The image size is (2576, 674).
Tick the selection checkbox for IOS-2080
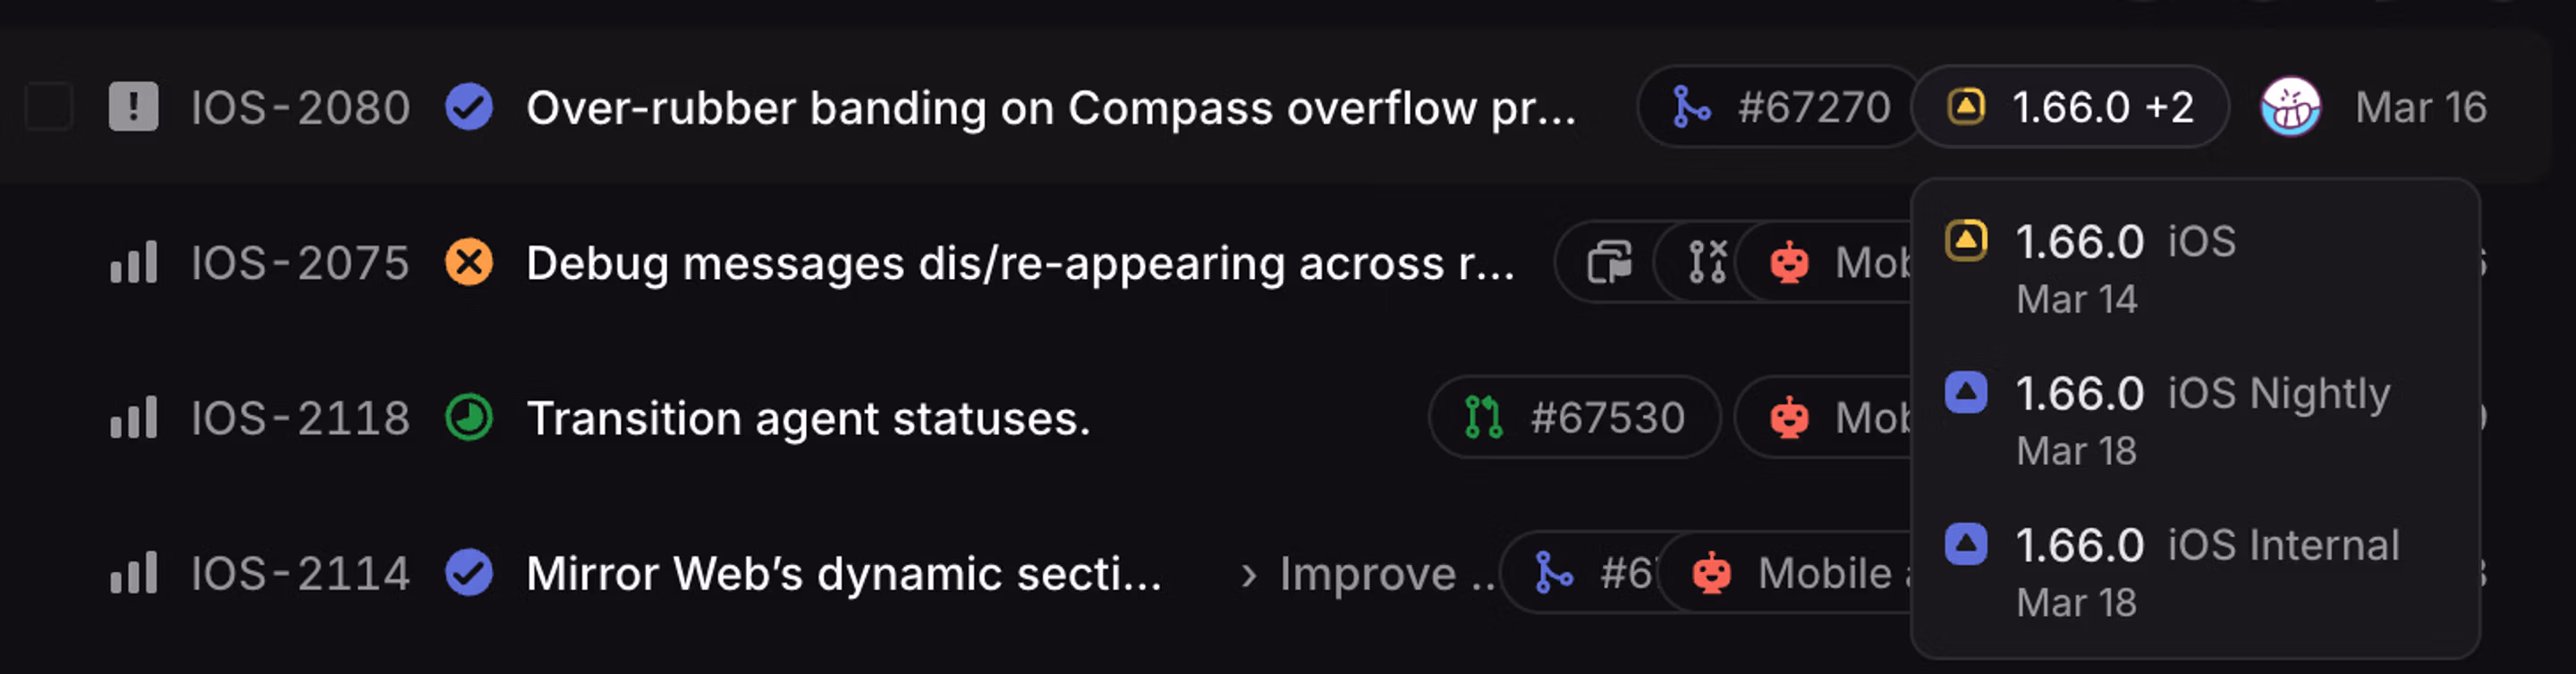click(x=49, y=107)
